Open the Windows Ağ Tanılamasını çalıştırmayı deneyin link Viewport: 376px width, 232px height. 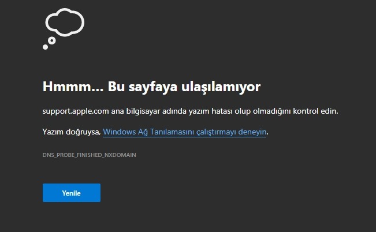(x=184, y=132)
